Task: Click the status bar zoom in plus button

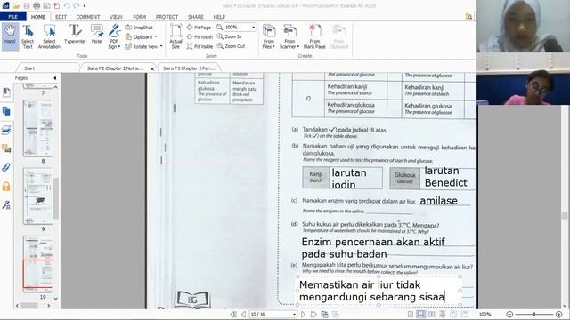Action: pyautogui.click(x=558, y=314)
